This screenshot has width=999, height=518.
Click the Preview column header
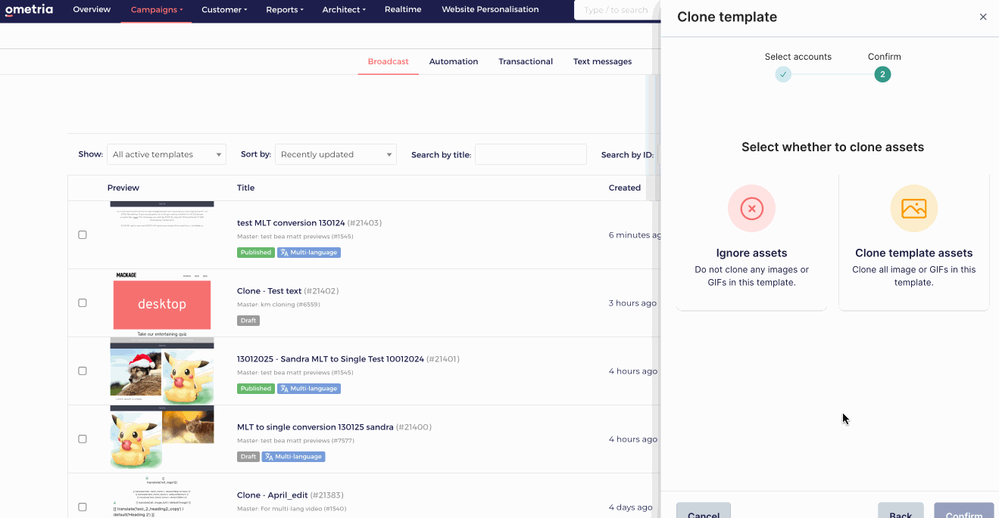(x=123, y=188)
